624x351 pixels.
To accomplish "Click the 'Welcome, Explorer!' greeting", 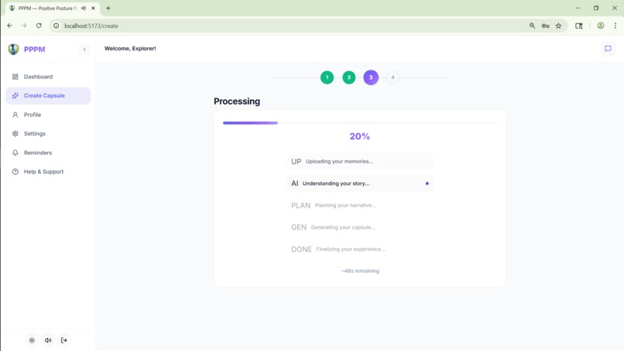I will 130,49.
